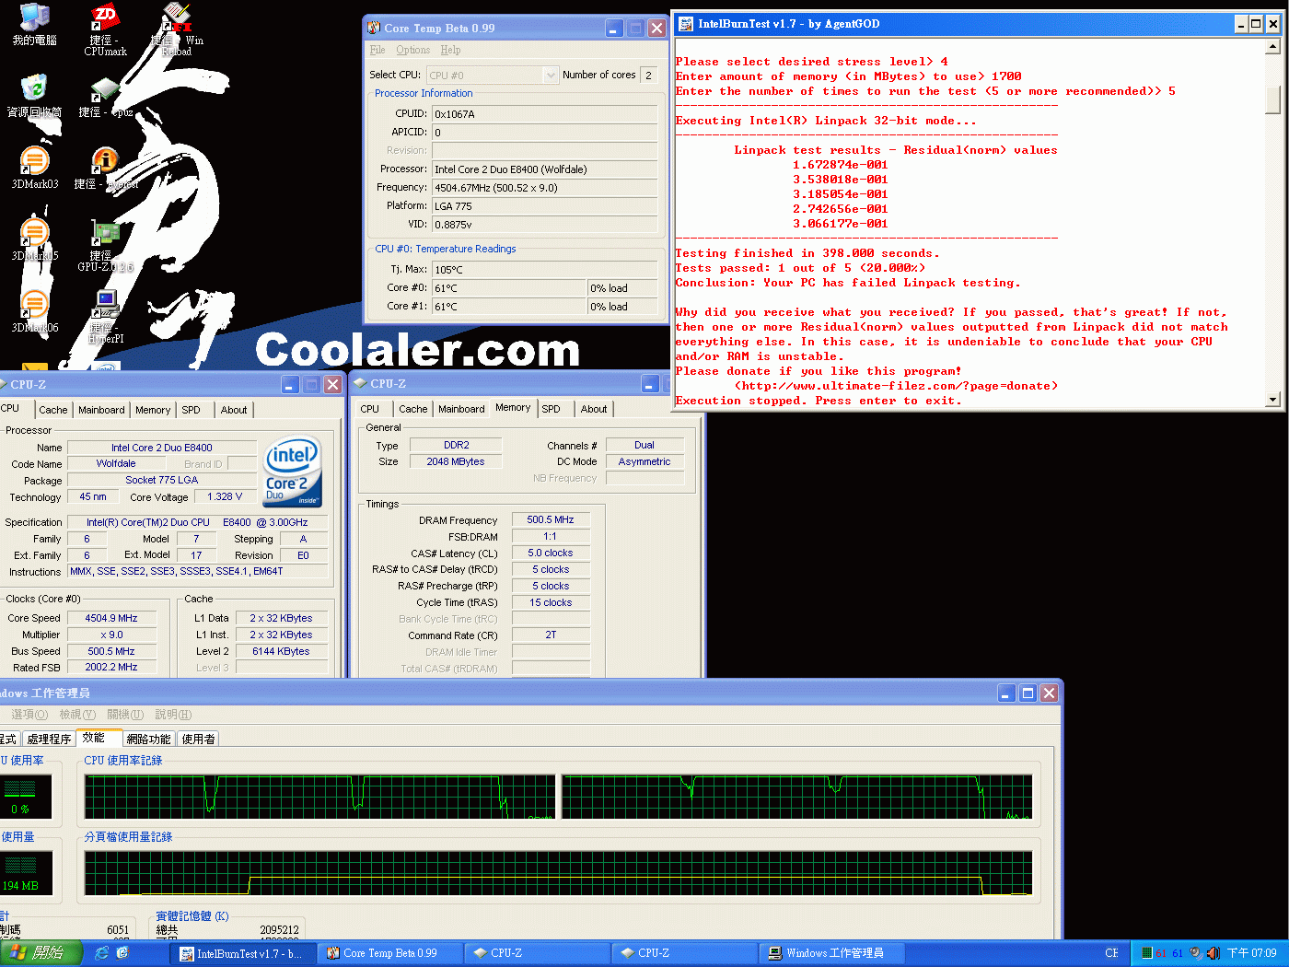Viewport: 1289px width, 967px height.
Task: Switch to Cache tab in right CPU-Z window
Action: pos(413,409)
